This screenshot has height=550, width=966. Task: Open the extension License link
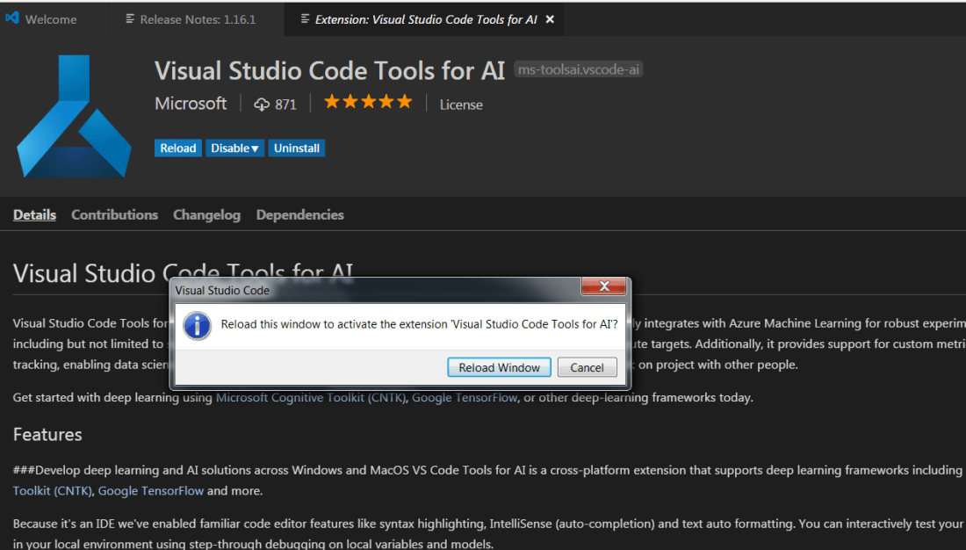click(x=460, y=104)
